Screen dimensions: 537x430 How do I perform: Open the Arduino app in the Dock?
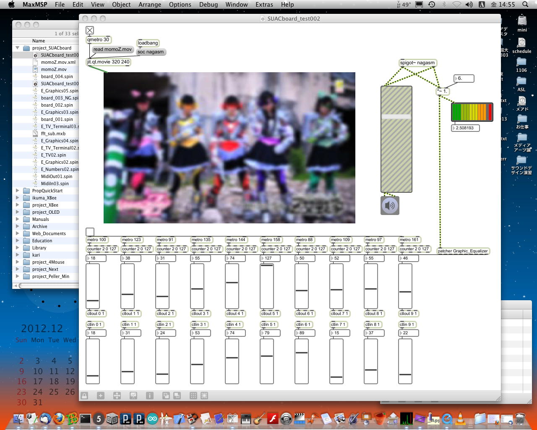point(152,419)
